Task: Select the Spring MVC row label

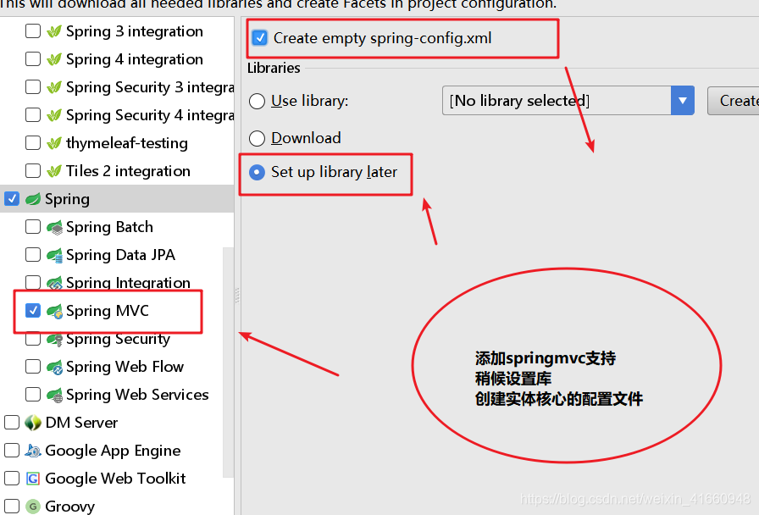Action: pos(108,311)
